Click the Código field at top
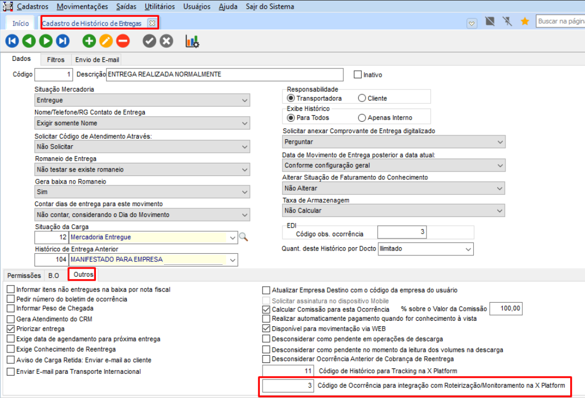This screenshot has height=398, width=585. coord(54,75)
